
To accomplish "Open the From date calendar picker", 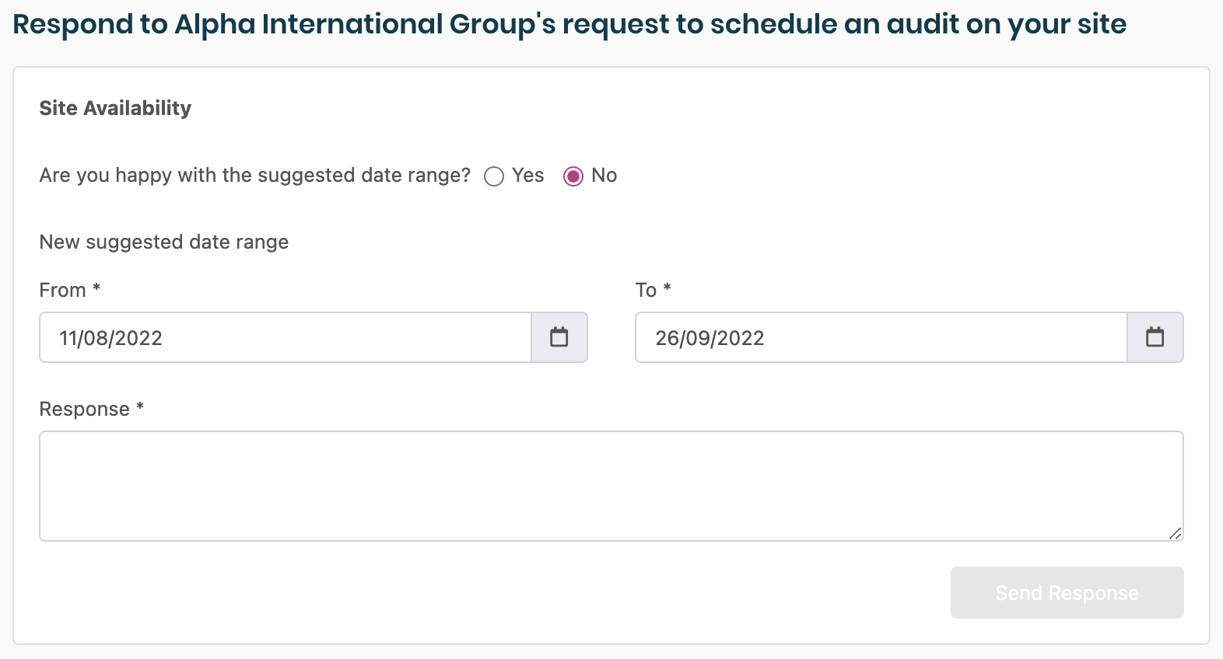I will 559,337.
